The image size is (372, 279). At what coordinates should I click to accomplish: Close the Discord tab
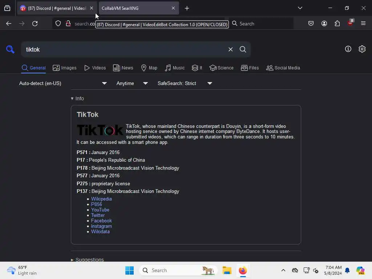pos(92,8)
